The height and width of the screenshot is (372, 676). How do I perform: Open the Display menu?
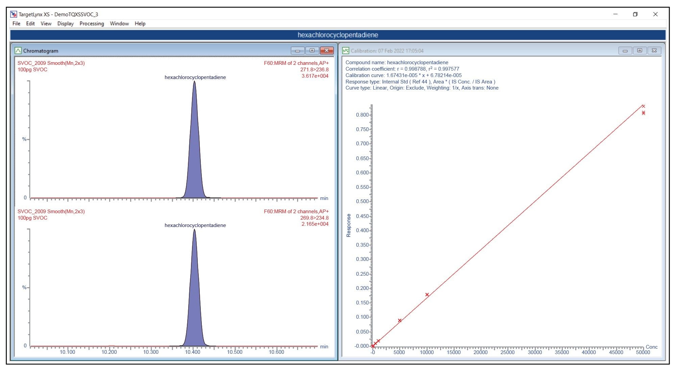click(x=65, y=24)
